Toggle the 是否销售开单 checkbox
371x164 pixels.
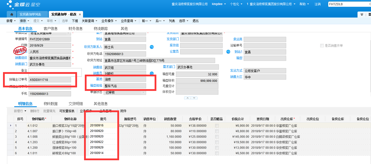[322, 46]
